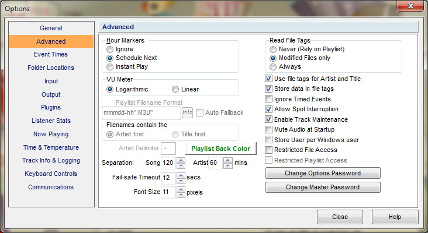Select Artist first filename option
This screenshot has width=428, height=233.
tap(110, 135)
